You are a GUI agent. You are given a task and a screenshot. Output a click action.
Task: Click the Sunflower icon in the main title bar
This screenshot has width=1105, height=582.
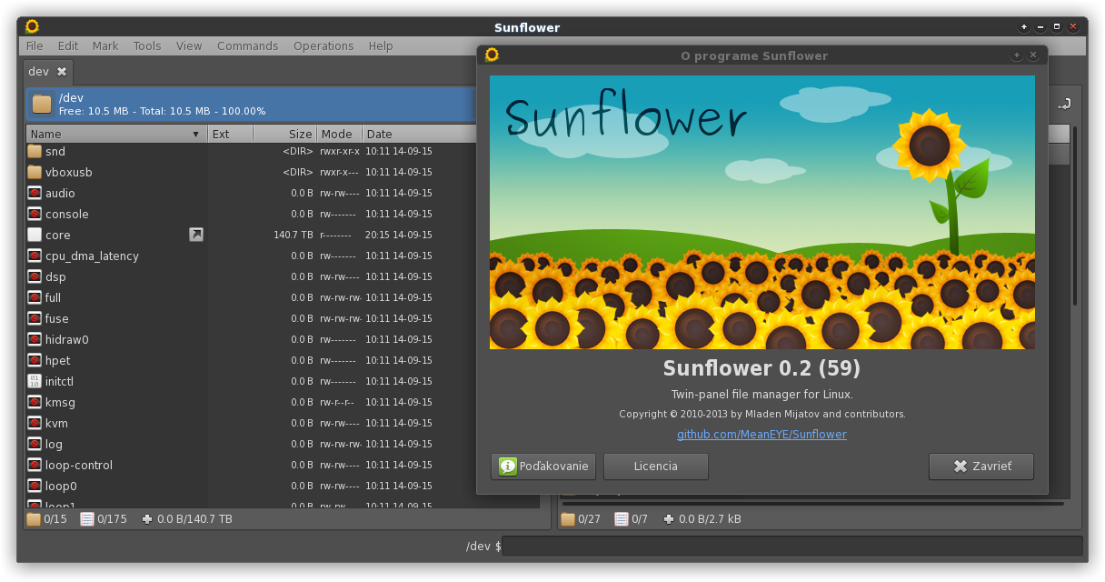click(32, 26)
